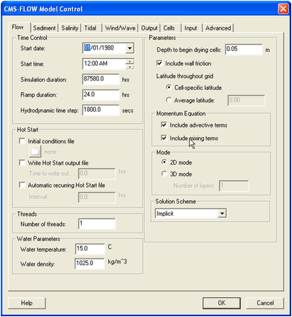Close the CMS-FLOW Model Control dialog
292x317 pixels.
[x=283, y=9]
